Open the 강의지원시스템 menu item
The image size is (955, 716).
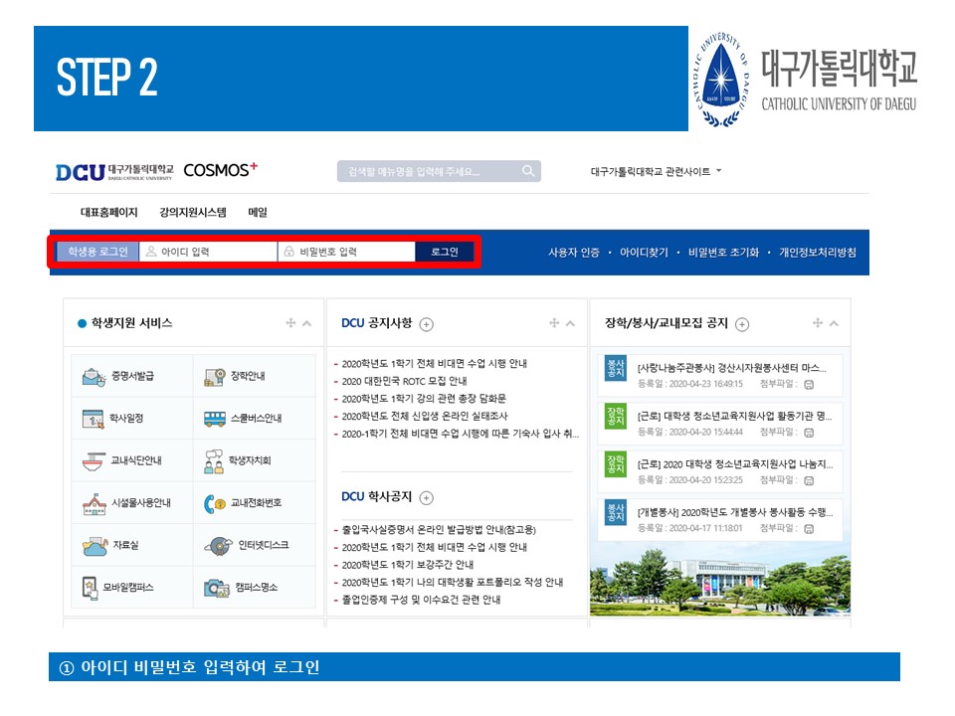coord(193,212)
